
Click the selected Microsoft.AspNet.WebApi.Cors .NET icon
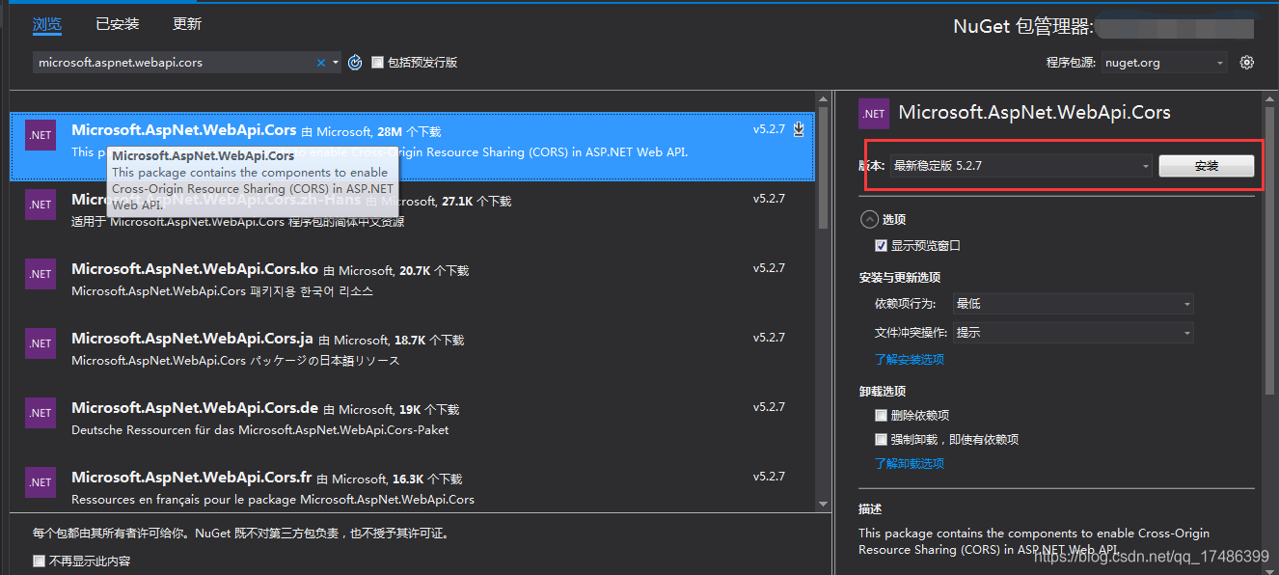pos(41,135)
